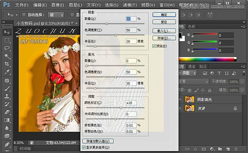Click the delete layer trash icon
Viewport: 248px width, 153px height.
tap(235, 149)
